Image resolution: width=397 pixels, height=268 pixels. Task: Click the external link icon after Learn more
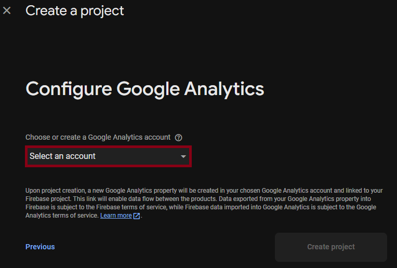point(137,216)
